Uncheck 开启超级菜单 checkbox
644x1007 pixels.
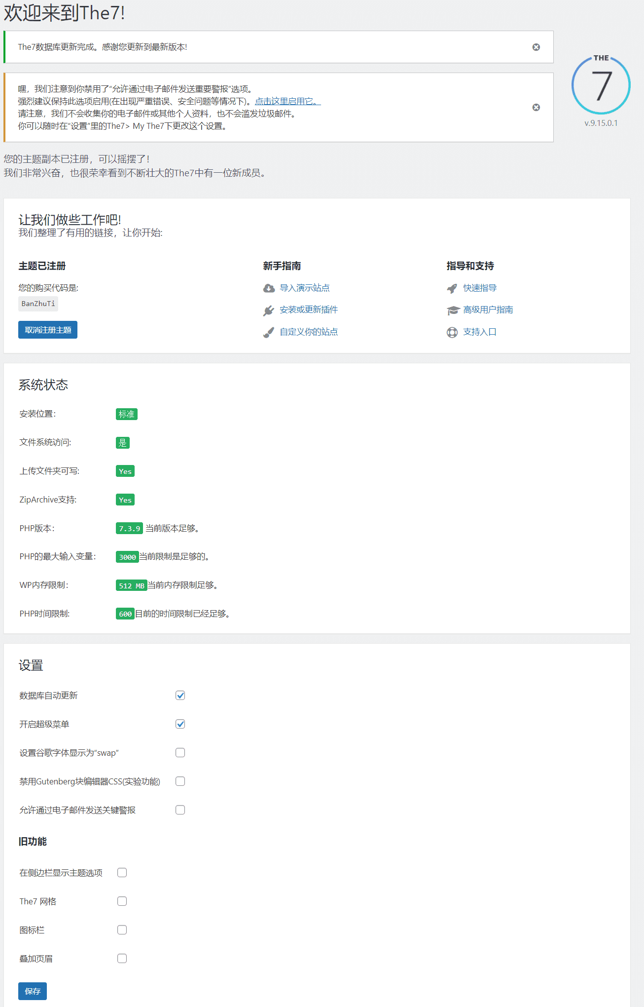(x=180, y=724)
